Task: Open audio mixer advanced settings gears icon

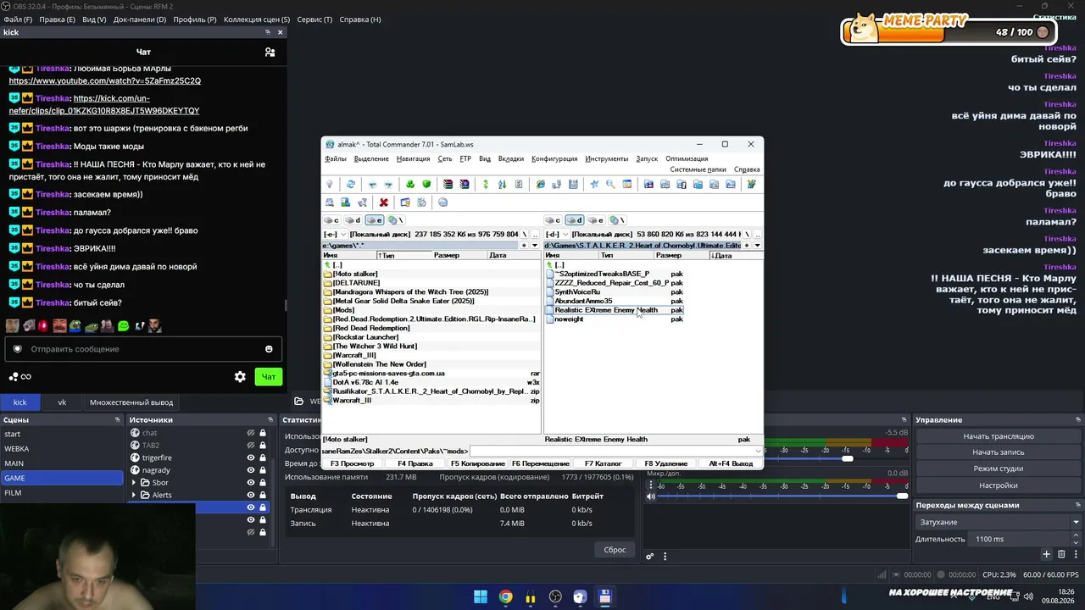Action: tap(649, 557)
